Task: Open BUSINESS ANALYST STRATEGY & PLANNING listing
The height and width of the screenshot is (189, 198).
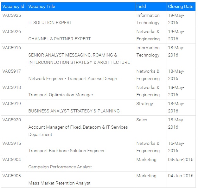Action: click(74, 111)
